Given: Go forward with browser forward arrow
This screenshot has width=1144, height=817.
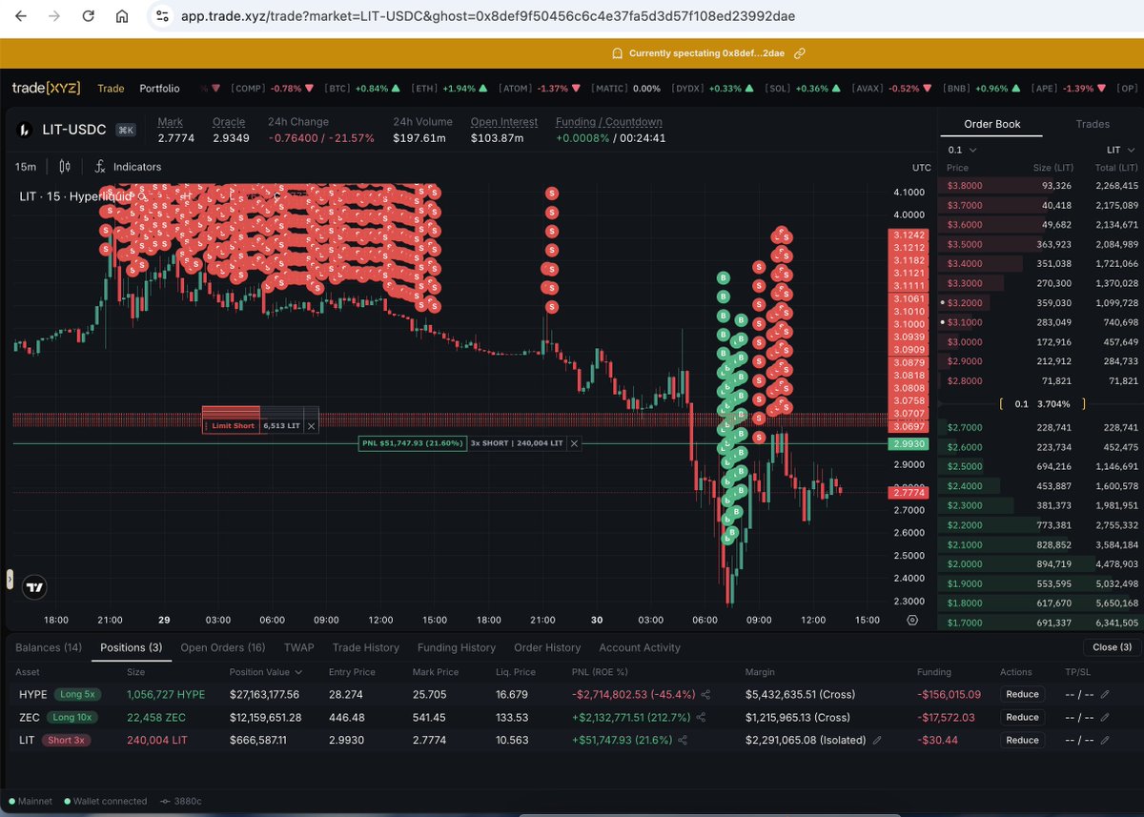Looking at the screenshot, I should [x=54, y=16].
